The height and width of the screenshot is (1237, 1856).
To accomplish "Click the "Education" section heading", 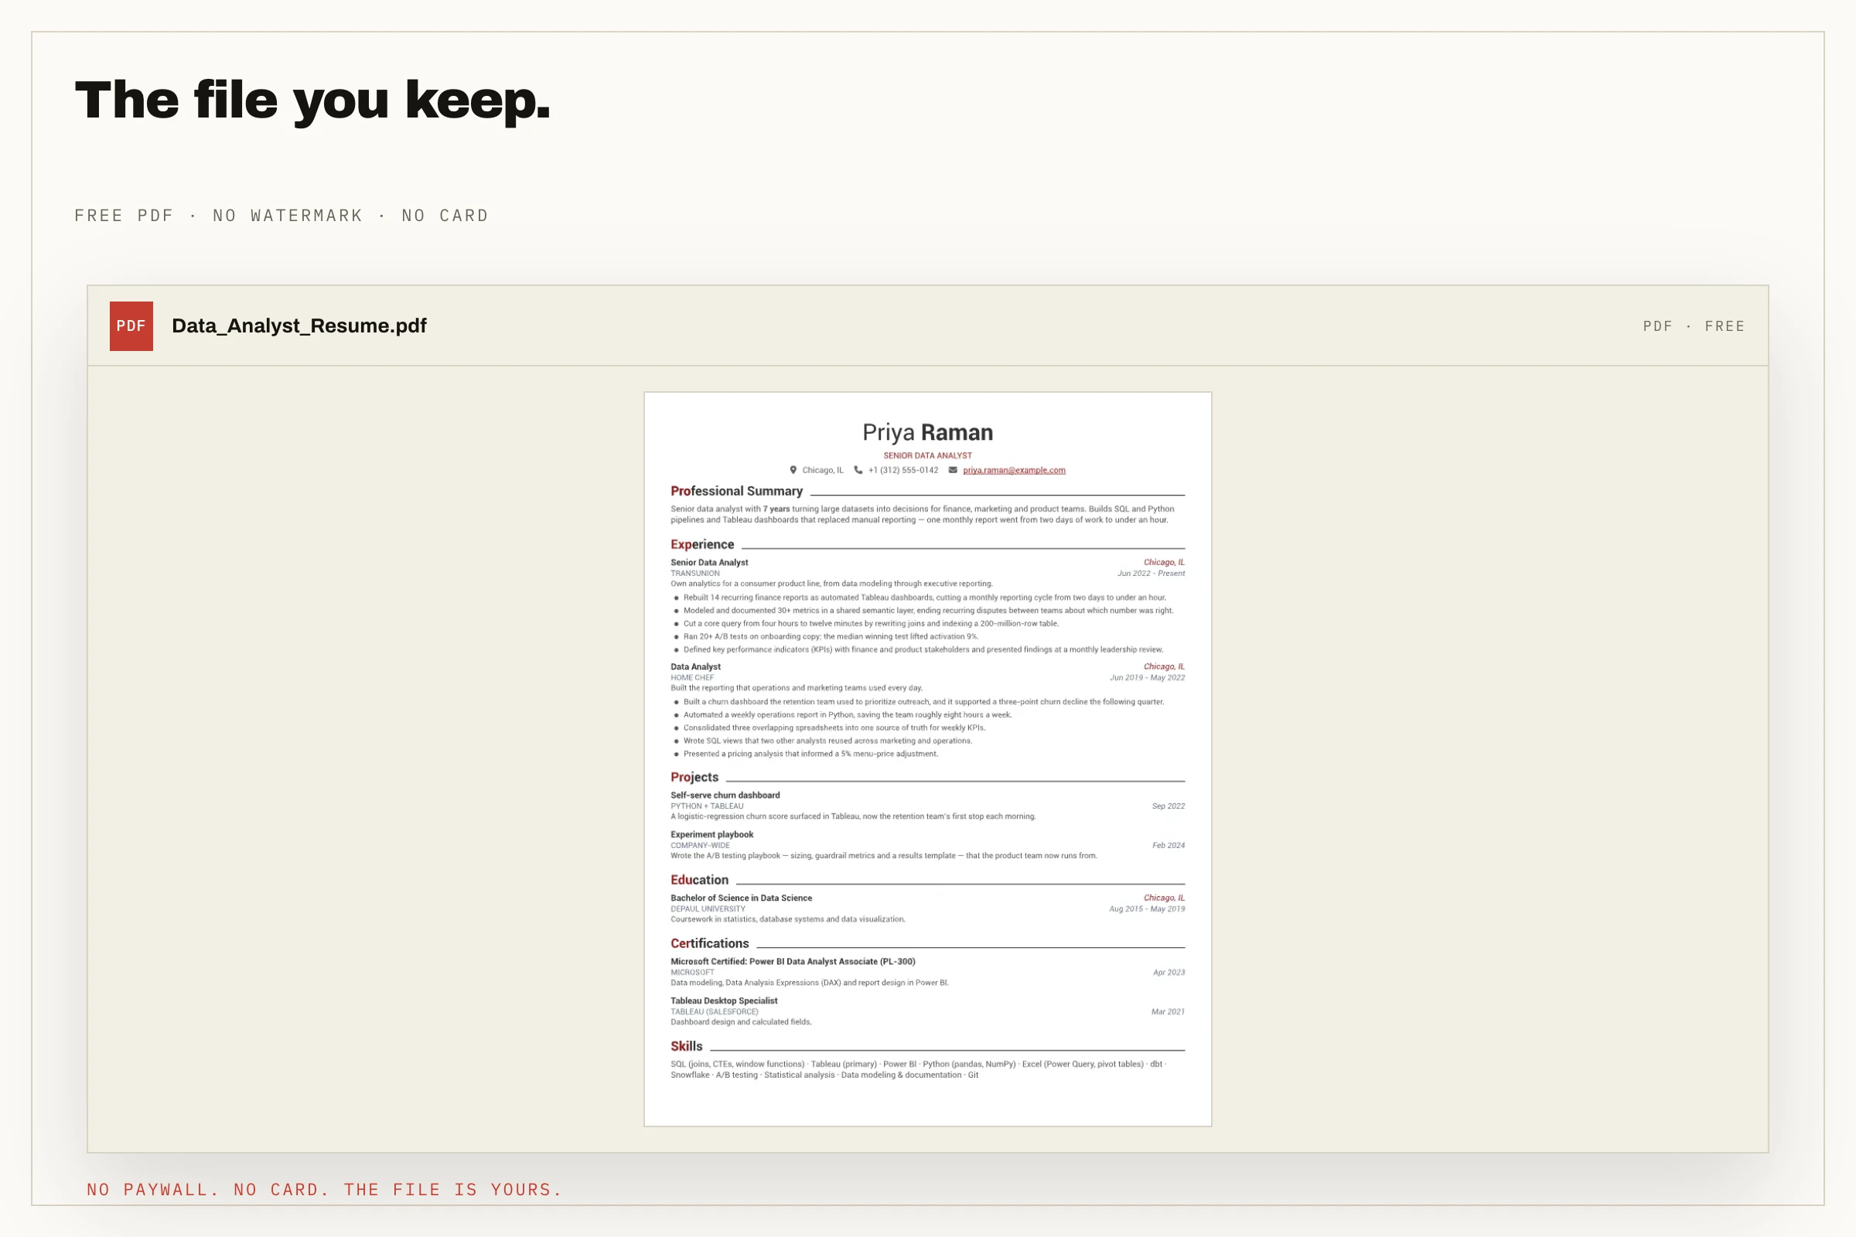I will coord(700,880).
